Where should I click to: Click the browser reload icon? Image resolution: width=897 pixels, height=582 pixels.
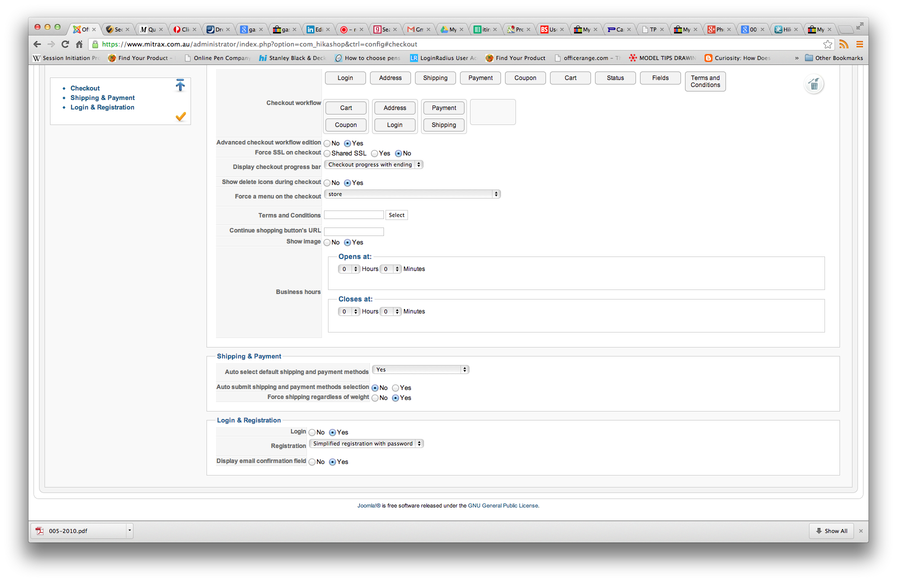pyautogui.click(x=65, y=44)
